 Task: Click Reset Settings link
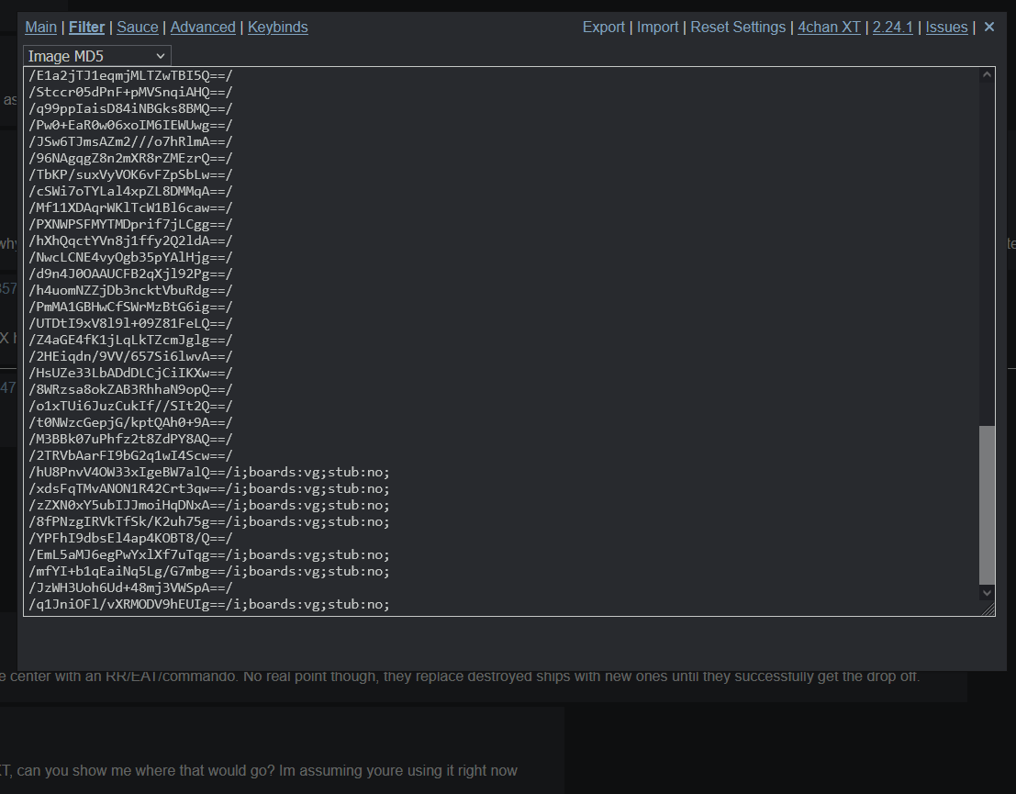[x=737, y=28]
